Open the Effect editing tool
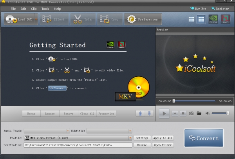 (54, 19)
